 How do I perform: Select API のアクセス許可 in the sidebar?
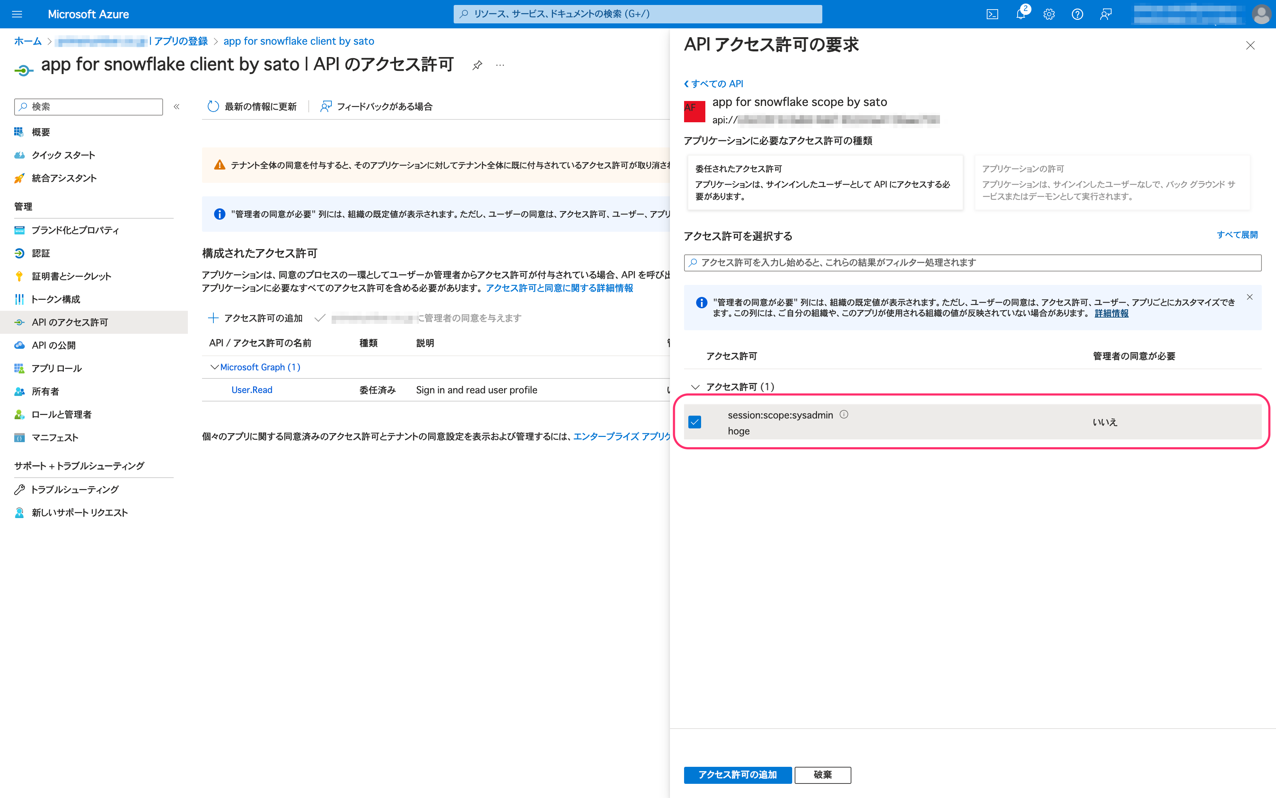click(94, 322)
